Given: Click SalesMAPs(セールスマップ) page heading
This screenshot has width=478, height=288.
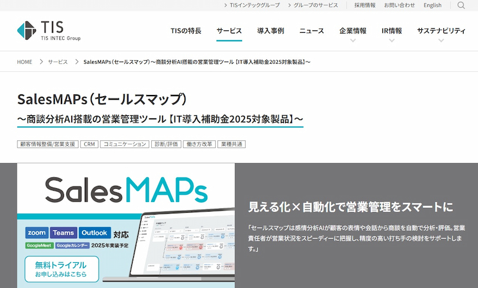Looking at the screenshot, I should click(x=102, y=99).
